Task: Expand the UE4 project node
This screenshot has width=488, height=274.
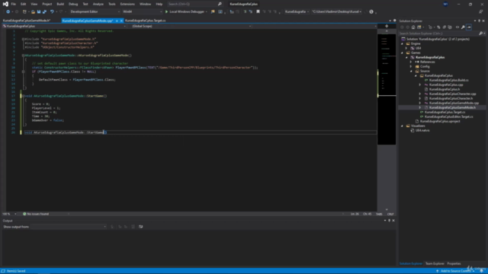Action: click(406, 49)
